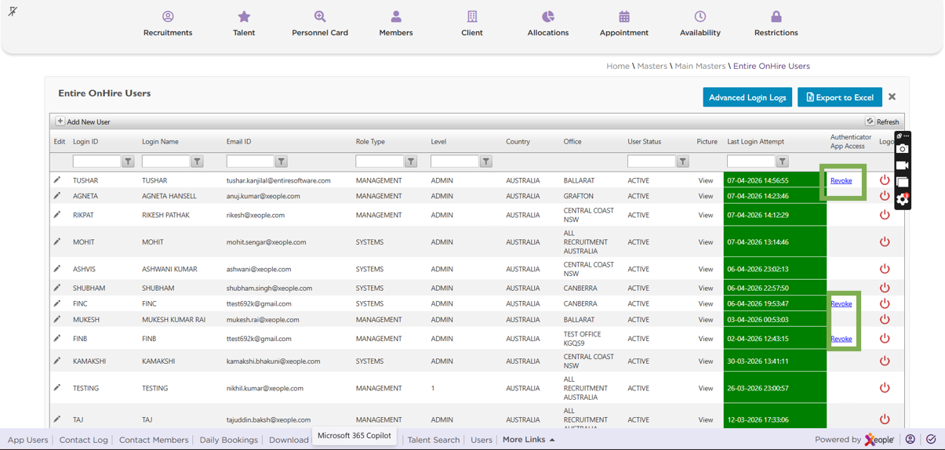Open Contact Log in bottom bar
Viewport: 945px width, 450px height.
83,440
